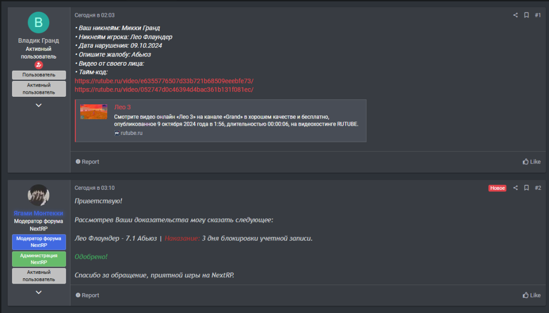The height and width of the screenshot is (313, 549).
Task: Expand Владик Гранд user info chevron
Action: (39, 105)
